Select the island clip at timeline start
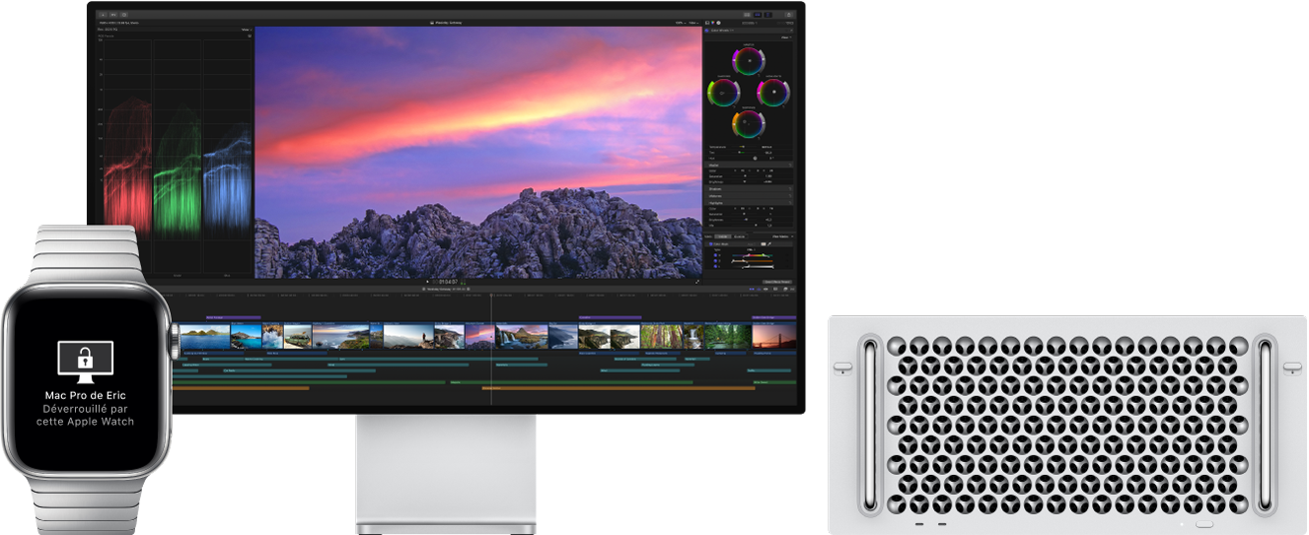Viewport: 1309px width, 535px height. coord(204,337)
